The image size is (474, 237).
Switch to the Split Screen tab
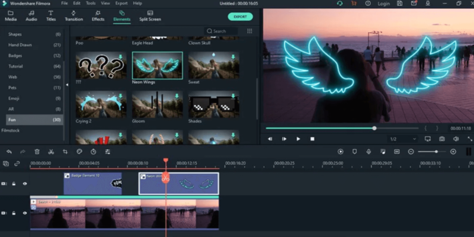tap(150, 16)
